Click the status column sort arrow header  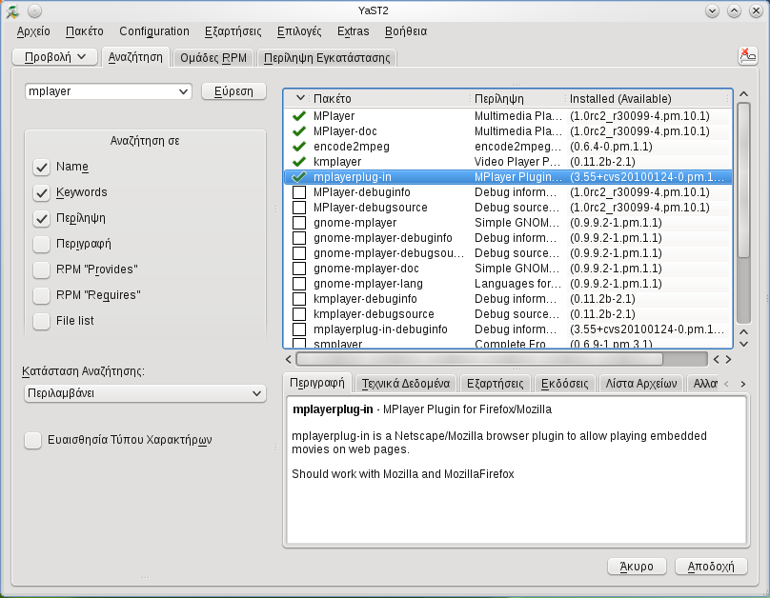[300, 98]
